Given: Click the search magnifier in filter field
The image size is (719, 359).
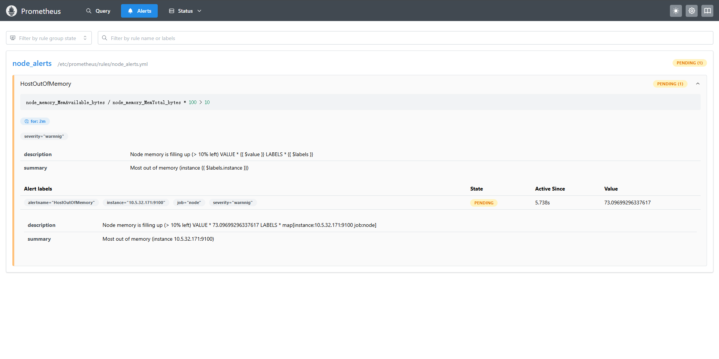Looking at the screenshot, I should pyautogui.click(x=105, y=38).
